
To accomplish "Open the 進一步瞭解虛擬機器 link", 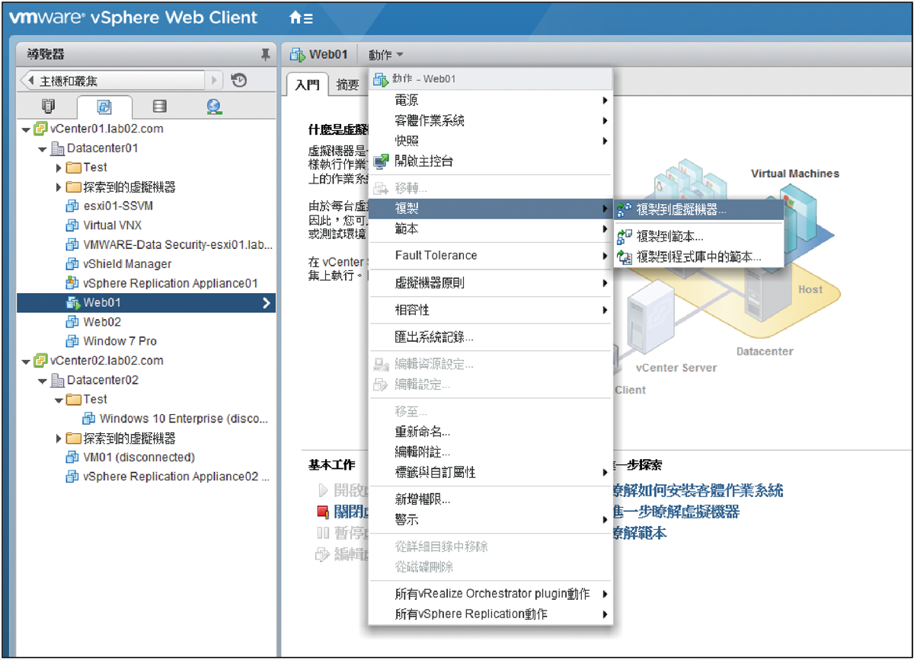I will [676, 512].
